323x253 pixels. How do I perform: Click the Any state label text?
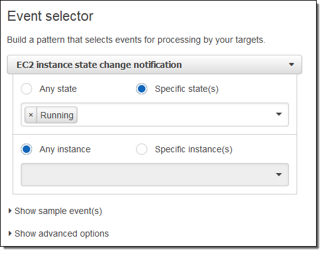(58, 89)
